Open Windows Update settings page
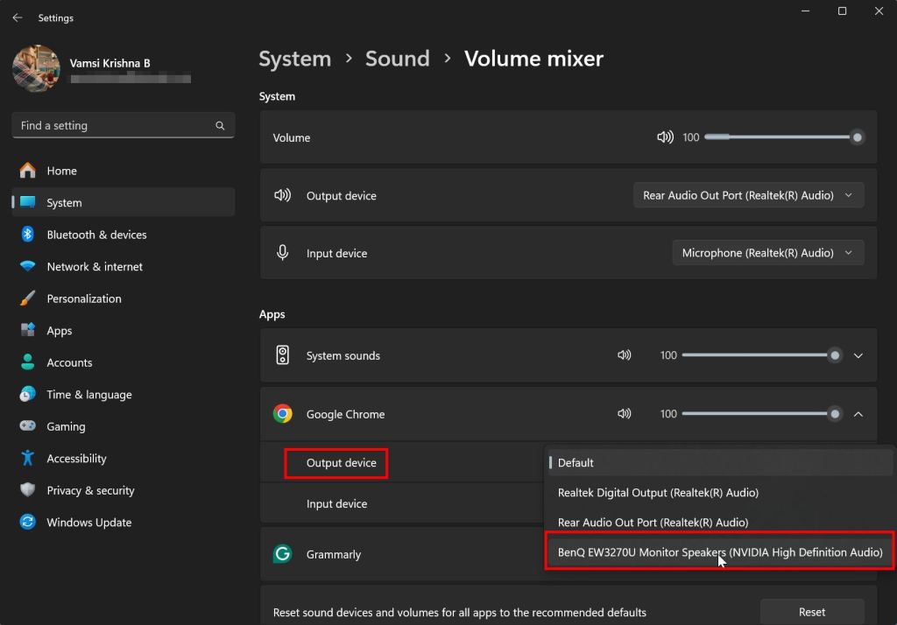 coord(88,523)
